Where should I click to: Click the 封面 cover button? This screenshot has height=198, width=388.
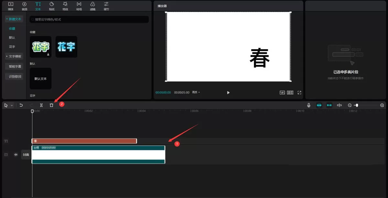pos(26,155)
